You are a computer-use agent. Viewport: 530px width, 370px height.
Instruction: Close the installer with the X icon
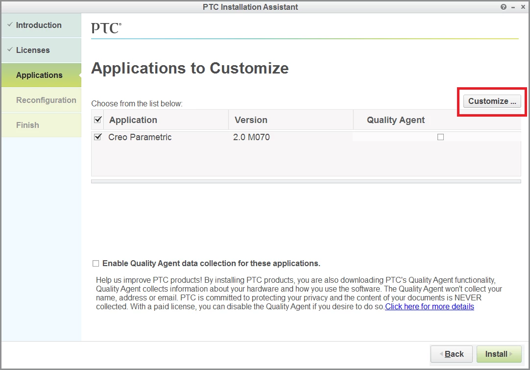[x=523, y=7]
